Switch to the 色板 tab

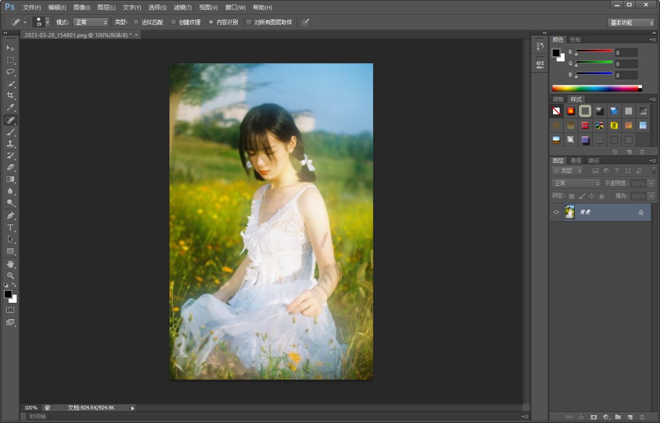(575, 40)
